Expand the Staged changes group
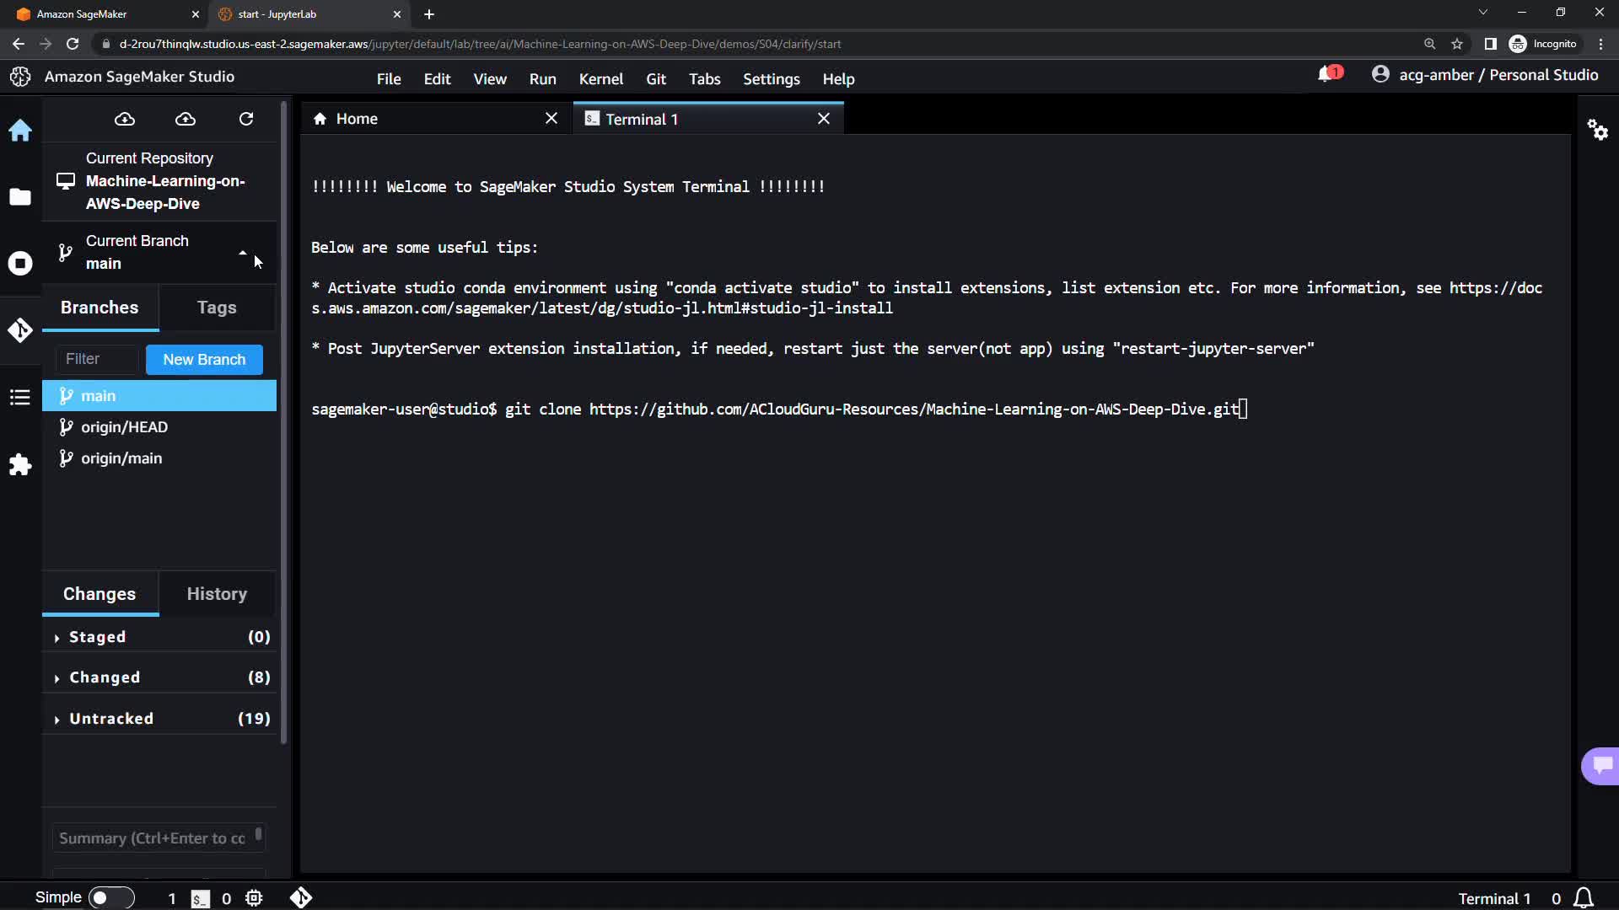Image resolution: width=1619 pixels, height=910 pixels. click(97, 637)
